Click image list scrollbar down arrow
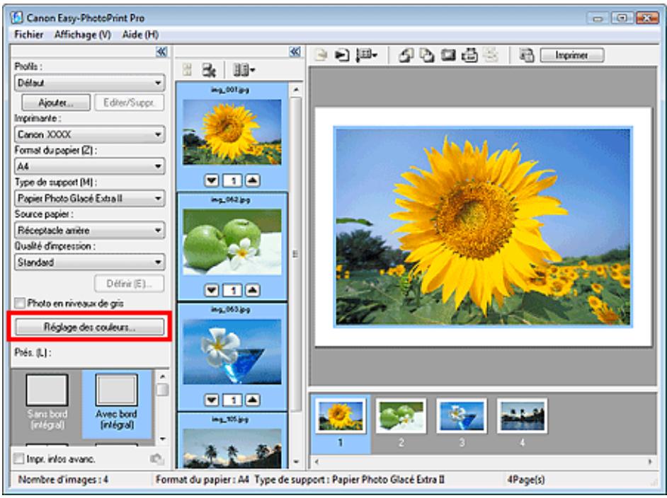Image resolution: width=667 pixels, height=498 pixels. click(296, 461)
